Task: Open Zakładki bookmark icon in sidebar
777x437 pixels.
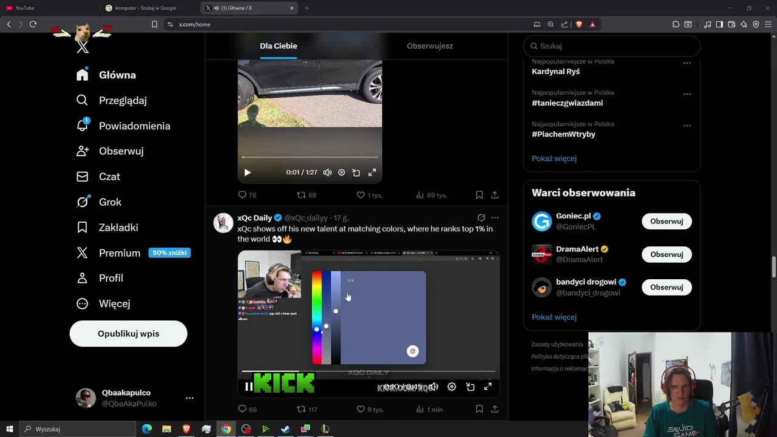Action: (83, 228)
